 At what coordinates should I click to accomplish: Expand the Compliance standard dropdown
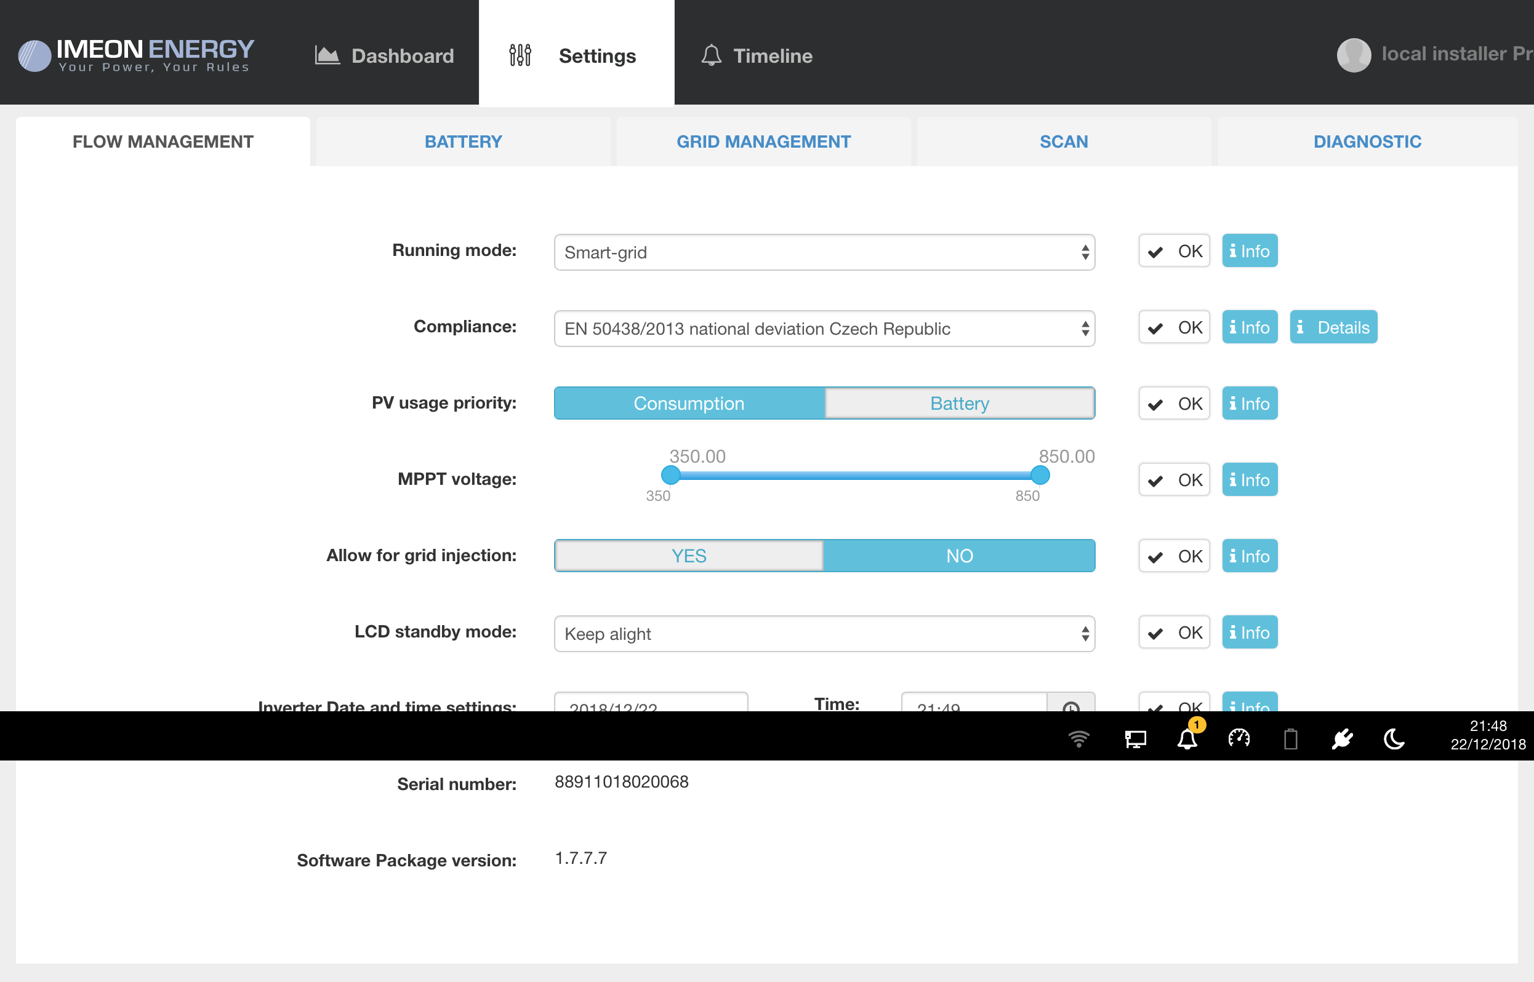pos(824,329)
